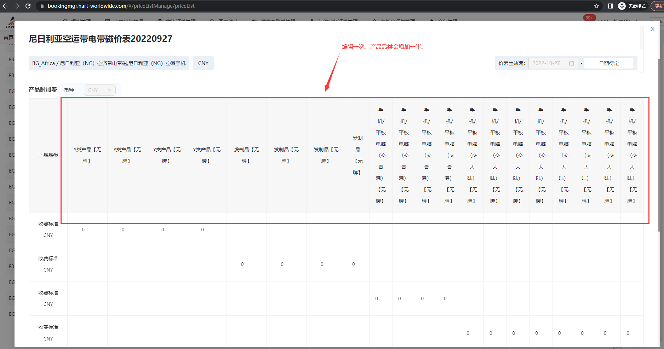The image size is (664, 349).
Task: Click the dialog's vertical scrollbar
Action: 659,141
